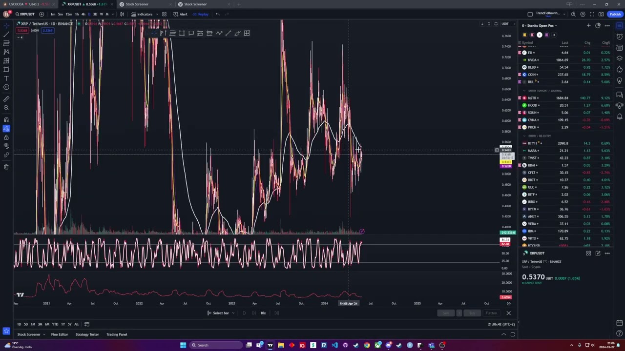Select the 4h timeframe
This screenshot has height=351, width=625.
(x=83, y=14)
